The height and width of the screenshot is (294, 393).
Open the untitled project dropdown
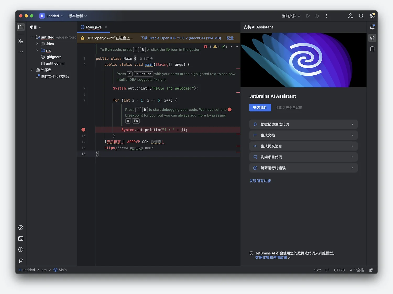(52, 16)
